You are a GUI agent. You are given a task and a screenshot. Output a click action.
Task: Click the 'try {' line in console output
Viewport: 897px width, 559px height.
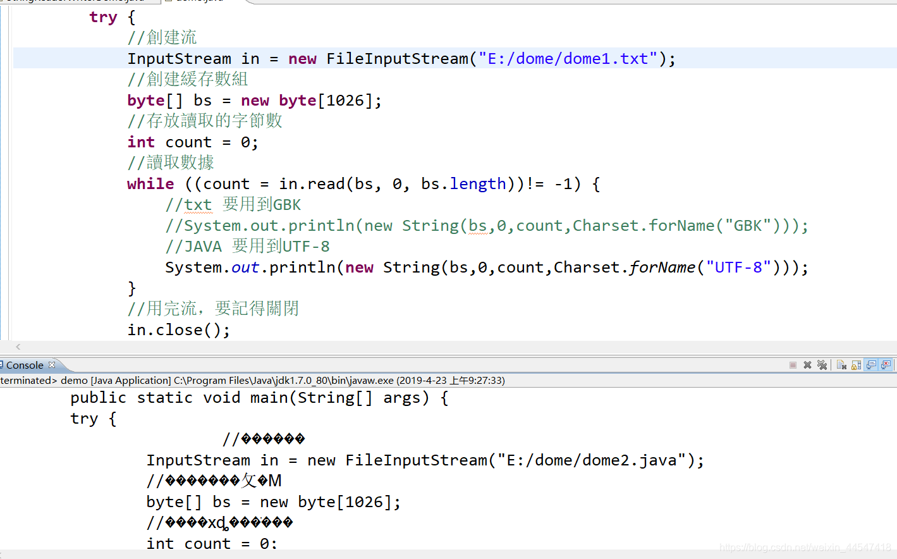tap(94, 419)
